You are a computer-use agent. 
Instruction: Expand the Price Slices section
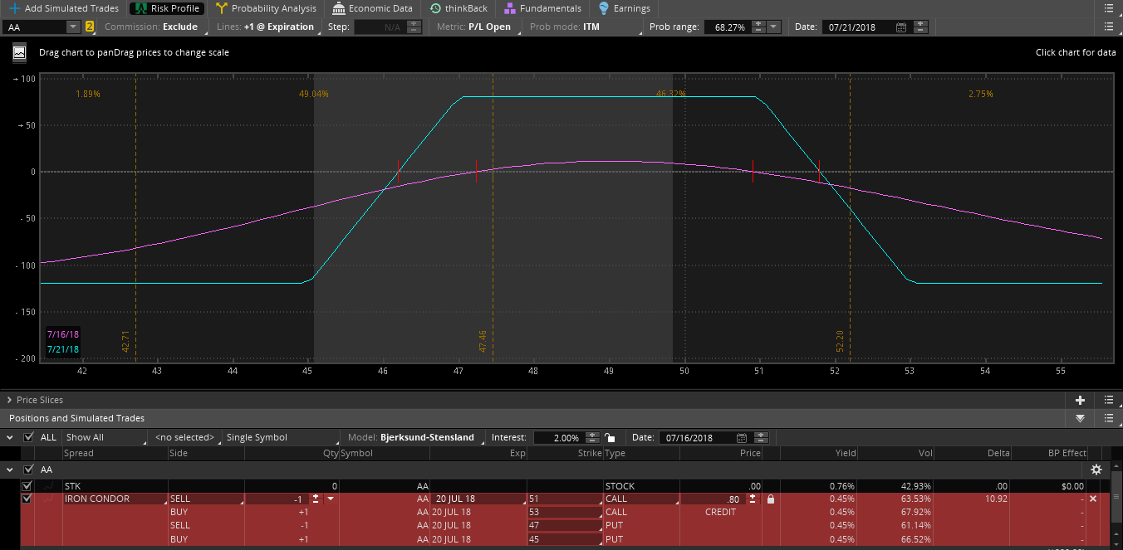point(10,400)
